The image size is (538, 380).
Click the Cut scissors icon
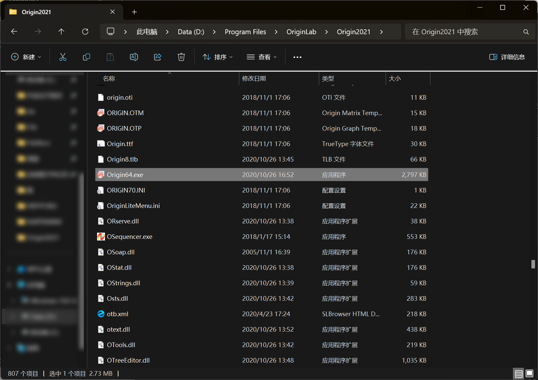[x=63, y=57]
